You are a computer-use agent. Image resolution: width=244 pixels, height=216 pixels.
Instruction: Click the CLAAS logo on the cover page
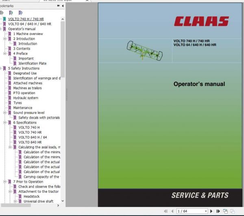(x=201, y=21)
